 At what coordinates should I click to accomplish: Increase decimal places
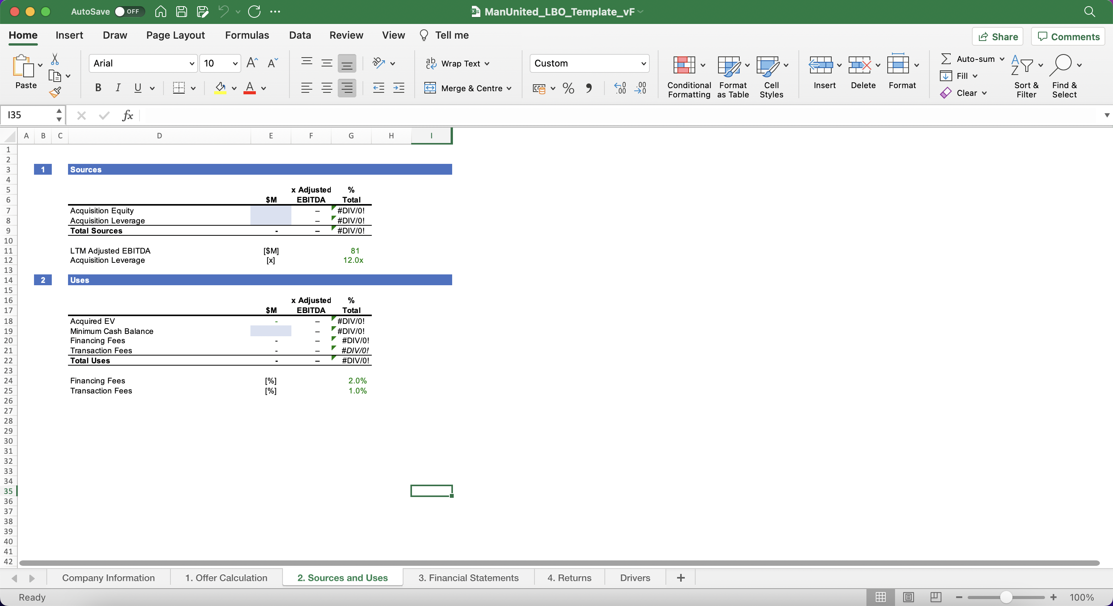(x=620, y=88)
